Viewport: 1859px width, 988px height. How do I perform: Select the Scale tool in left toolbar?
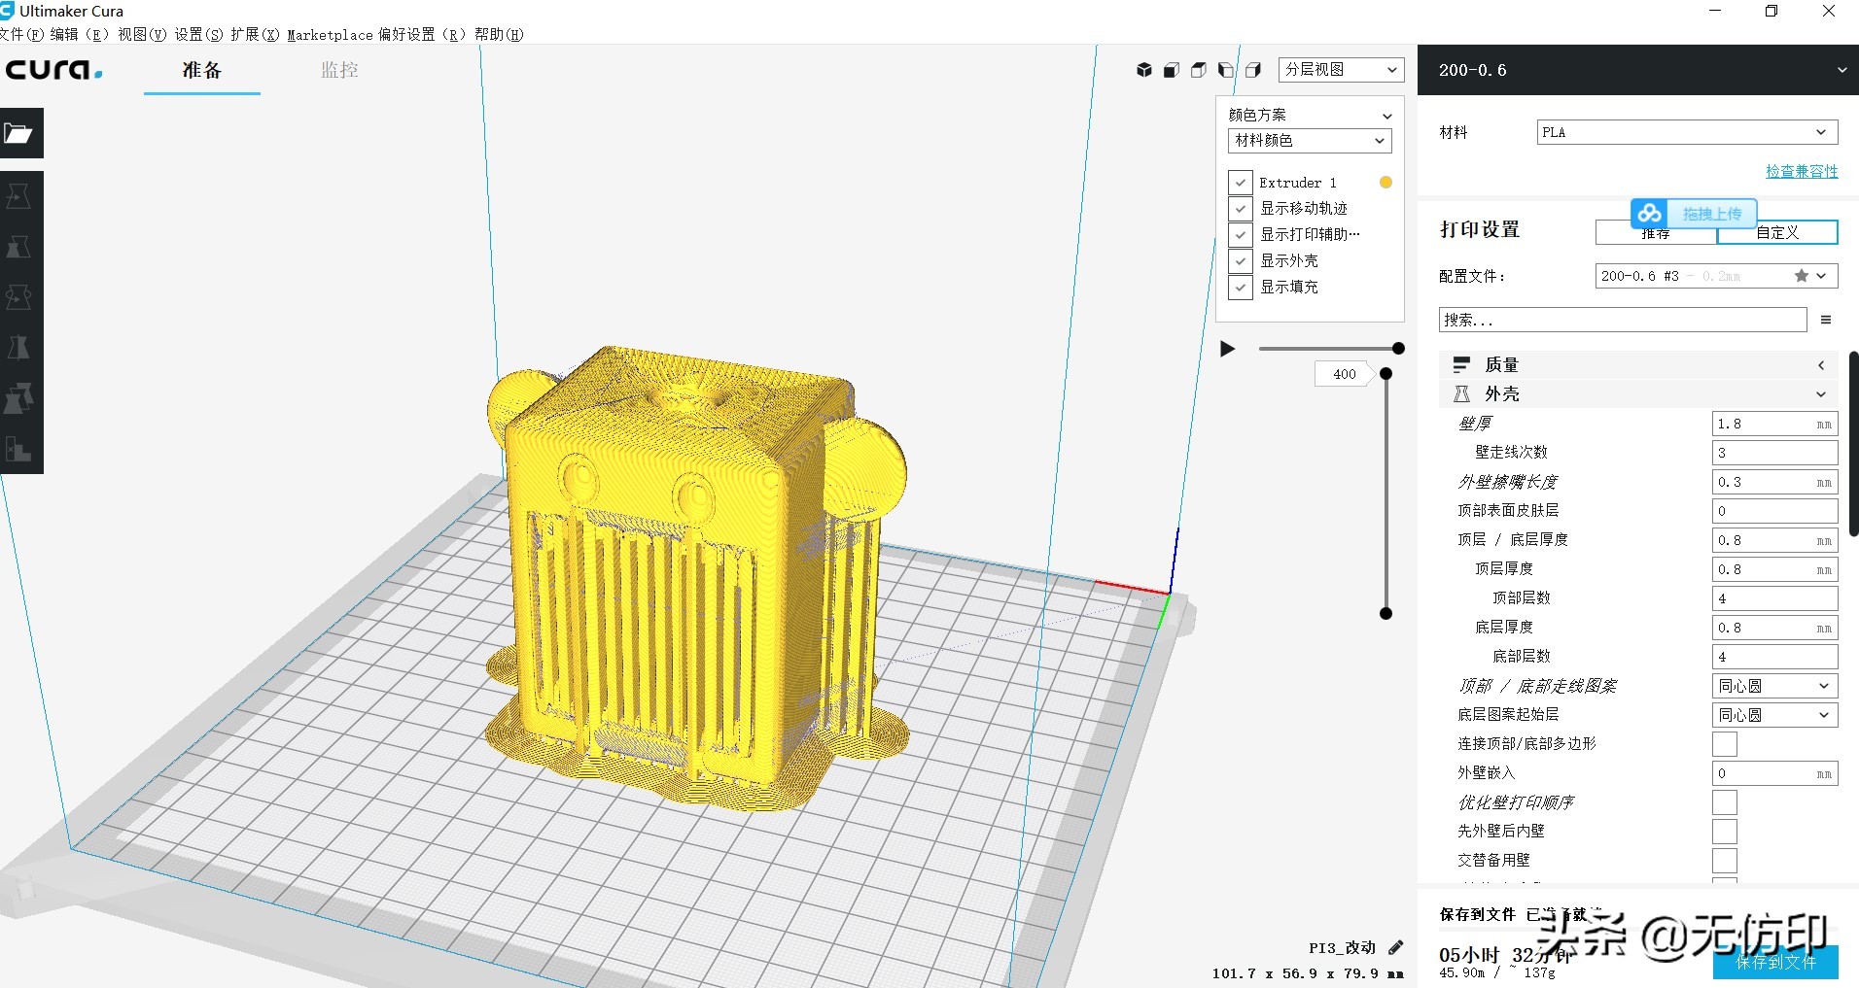point(19,247)
